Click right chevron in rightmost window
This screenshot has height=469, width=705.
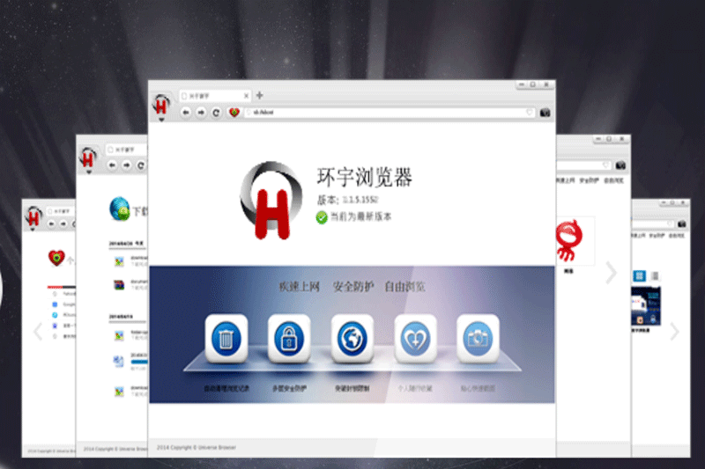pos(674,332)
